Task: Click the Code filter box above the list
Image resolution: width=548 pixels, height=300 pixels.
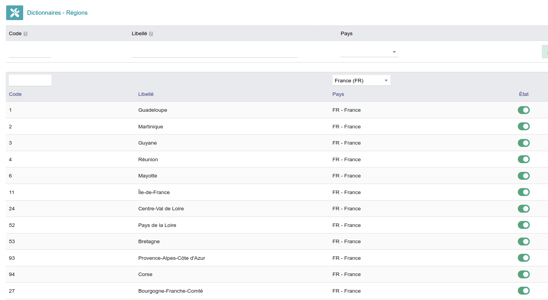Action: pos(30,80)
